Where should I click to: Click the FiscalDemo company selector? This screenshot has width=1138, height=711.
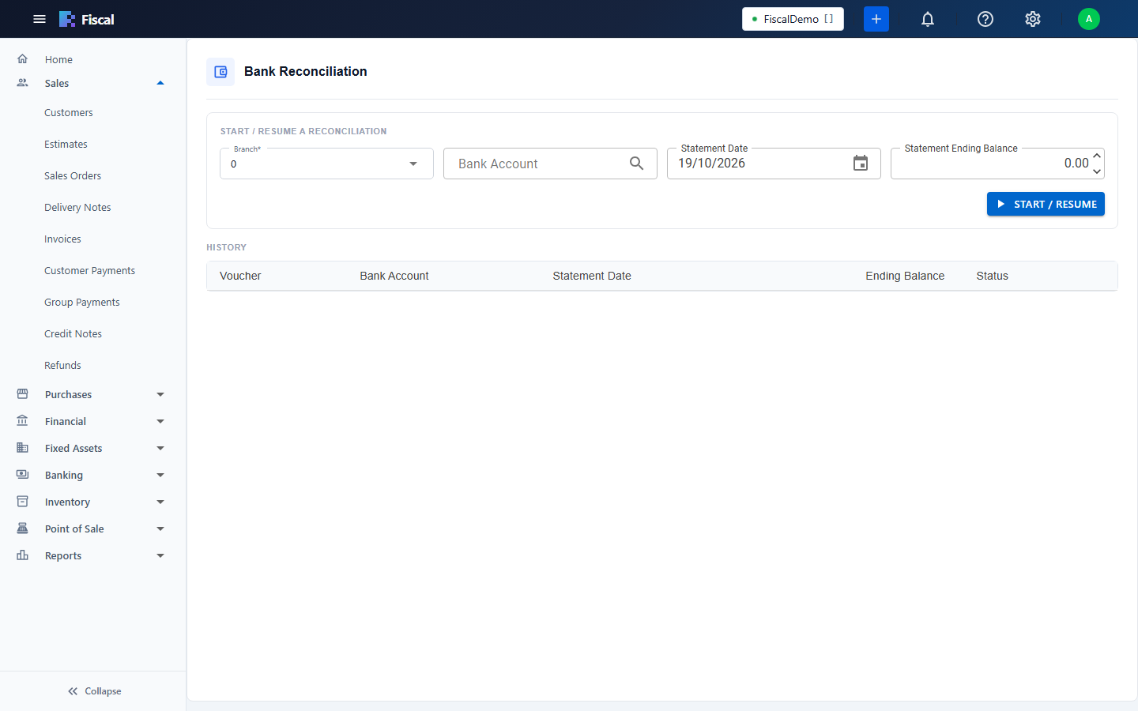click(x=793, y=19)
